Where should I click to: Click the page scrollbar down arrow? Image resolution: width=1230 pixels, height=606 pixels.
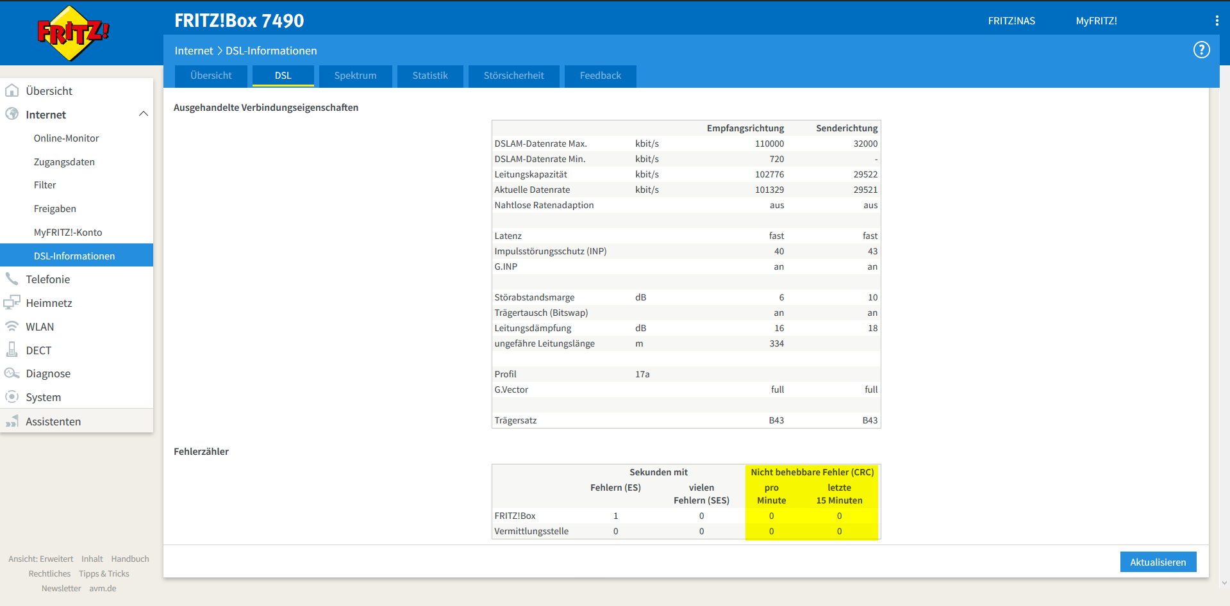1224,583
